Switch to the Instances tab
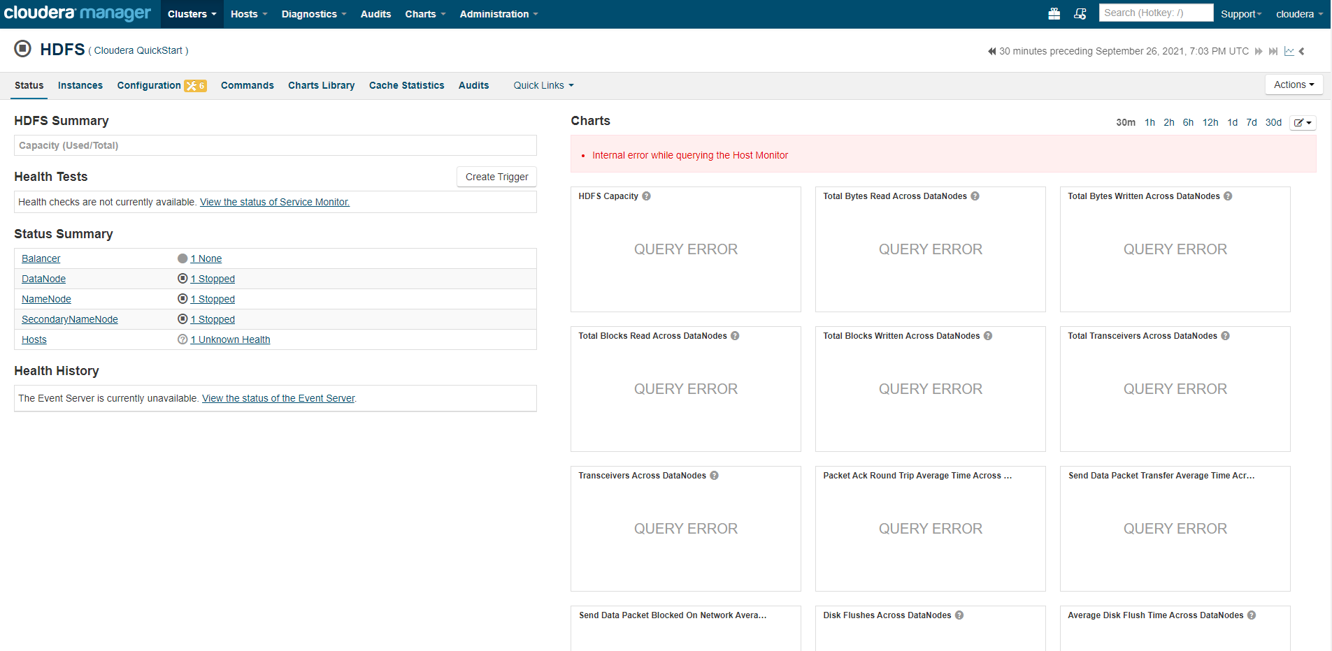Viewport: 1332px width, 651px height. point(80,85)
